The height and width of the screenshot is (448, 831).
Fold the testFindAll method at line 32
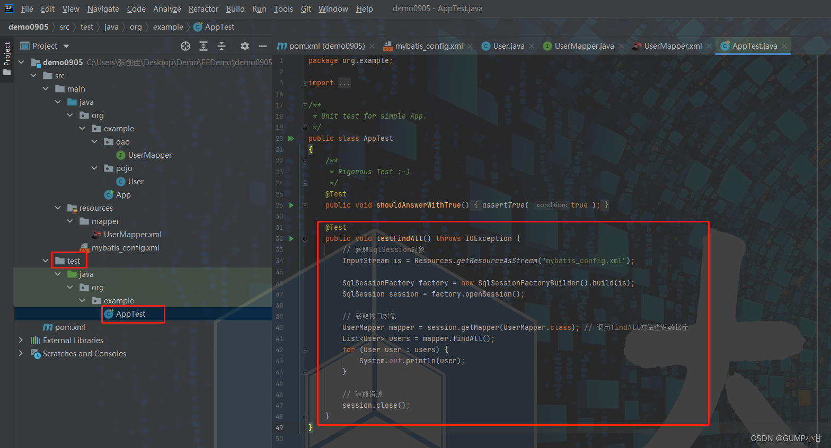[x=305, y=239]
